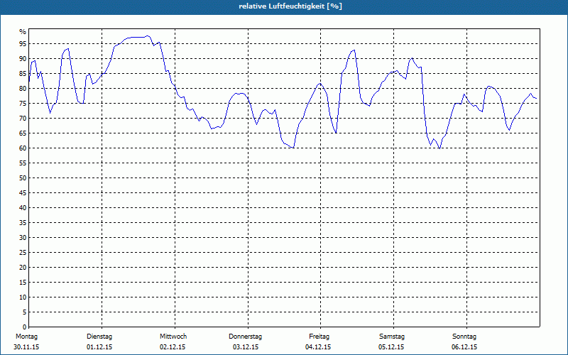Select the 'Dienstag' day label
568x355 pixels.
[99, 337]
